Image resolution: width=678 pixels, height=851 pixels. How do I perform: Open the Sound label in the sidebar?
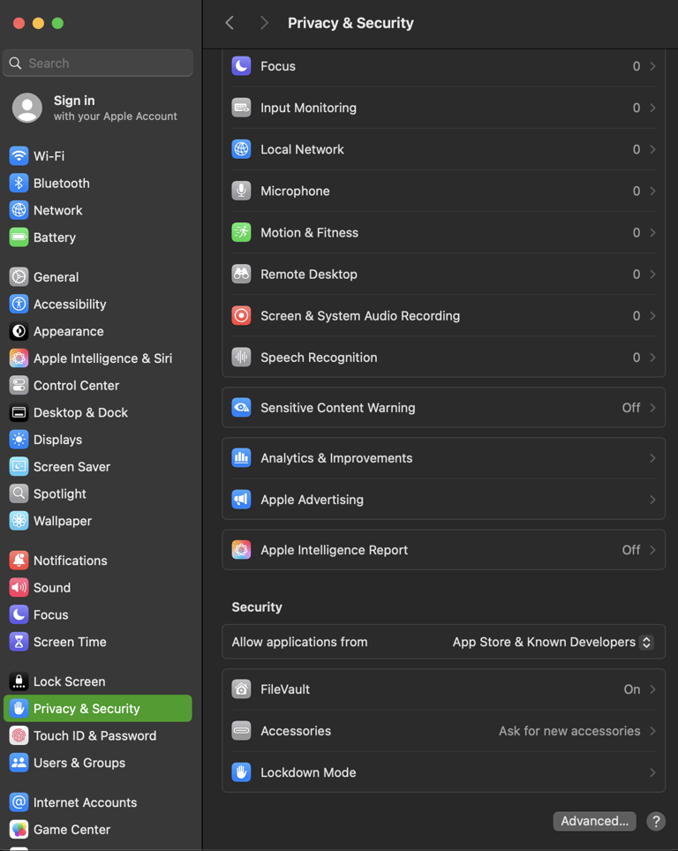pyautogui.click(x=52, y=588)
